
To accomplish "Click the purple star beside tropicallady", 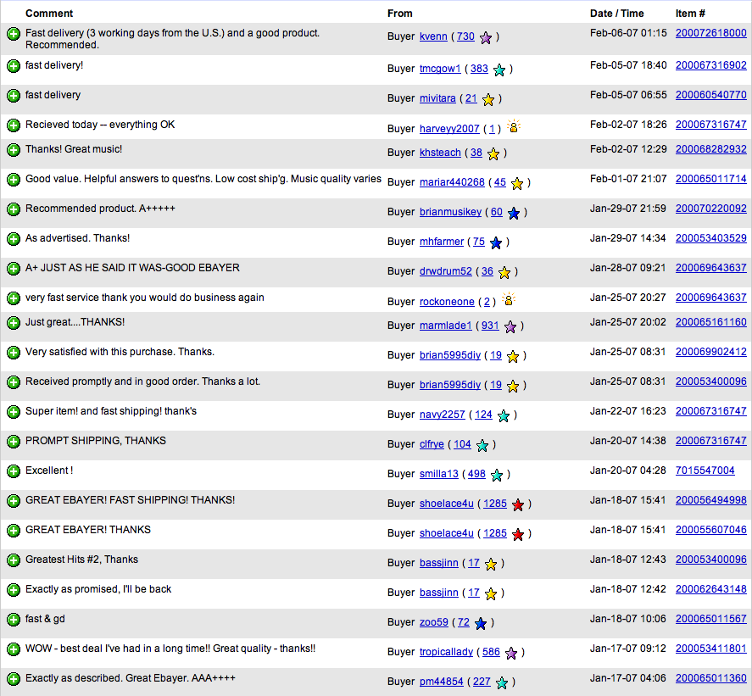I will coord(511,653).
